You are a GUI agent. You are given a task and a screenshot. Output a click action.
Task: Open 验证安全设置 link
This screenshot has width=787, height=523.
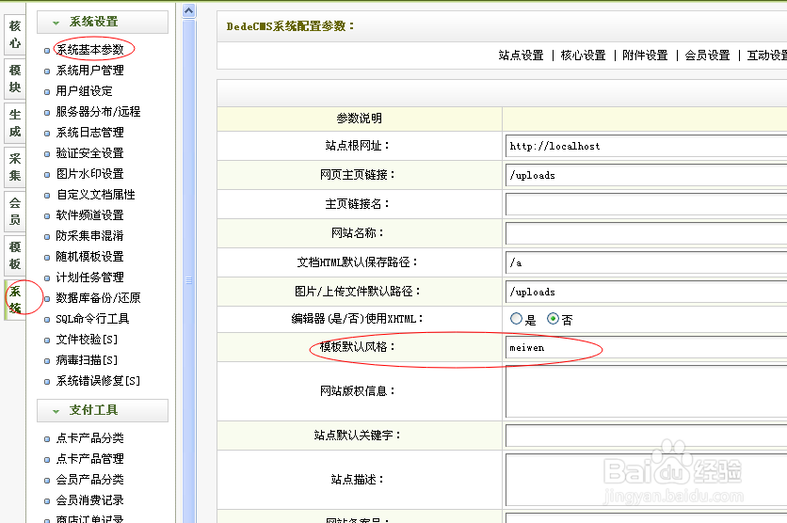(x=89, y=153)
